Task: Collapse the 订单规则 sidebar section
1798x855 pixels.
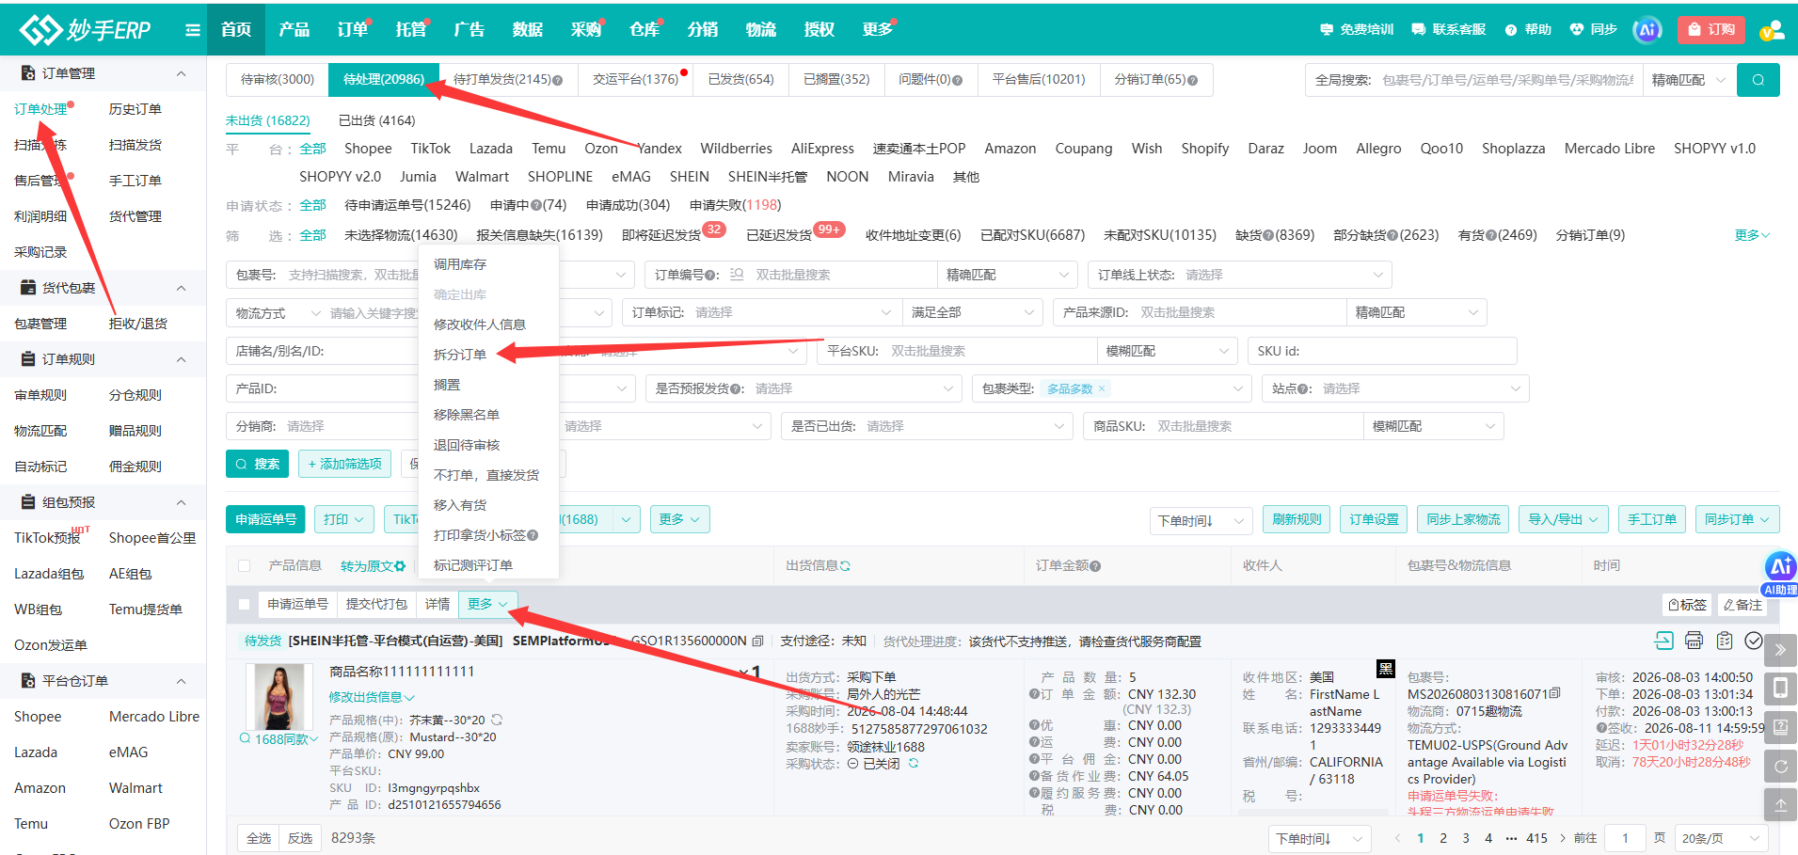Action: pyautogui.click(x=181, y=359)
